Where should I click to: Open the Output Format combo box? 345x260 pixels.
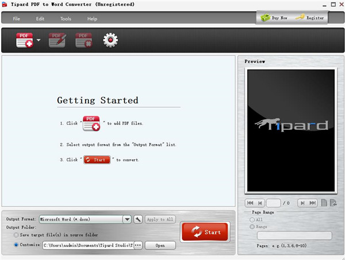click(x=85, y=220)
